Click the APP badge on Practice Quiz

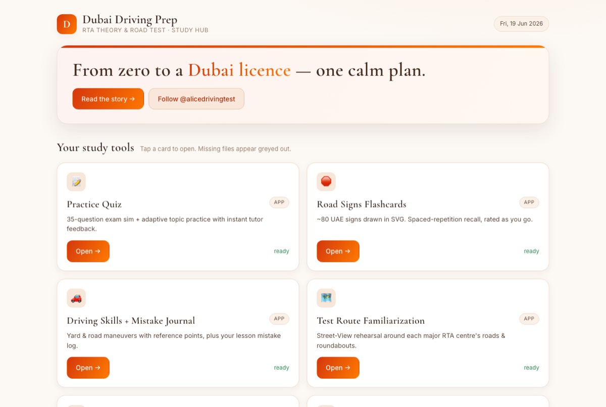279,202
